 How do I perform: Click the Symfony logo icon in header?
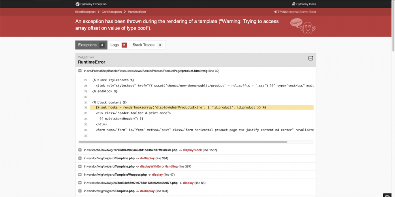pyautogui.click(x=77, y=4)
